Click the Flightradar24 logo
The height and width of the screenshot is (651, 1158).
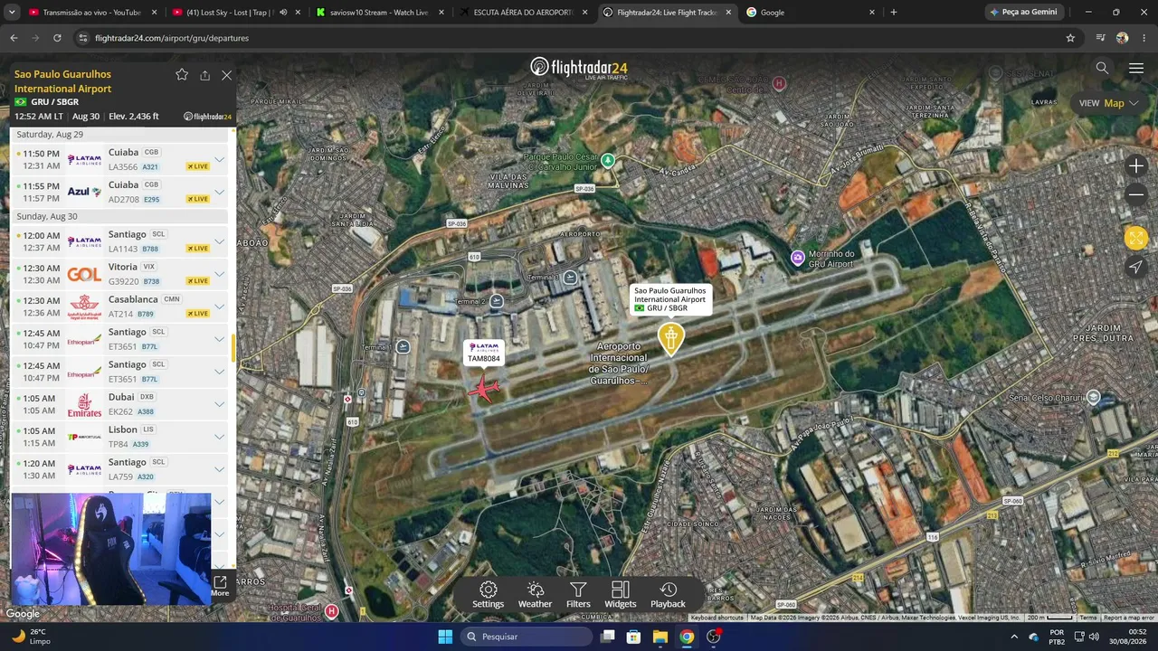[x=579, y=69]
